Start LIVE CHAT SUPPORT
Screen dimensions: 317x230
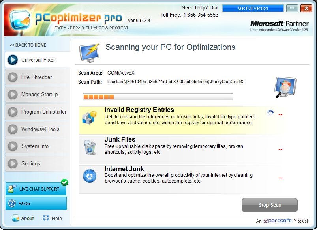(36, 189)
